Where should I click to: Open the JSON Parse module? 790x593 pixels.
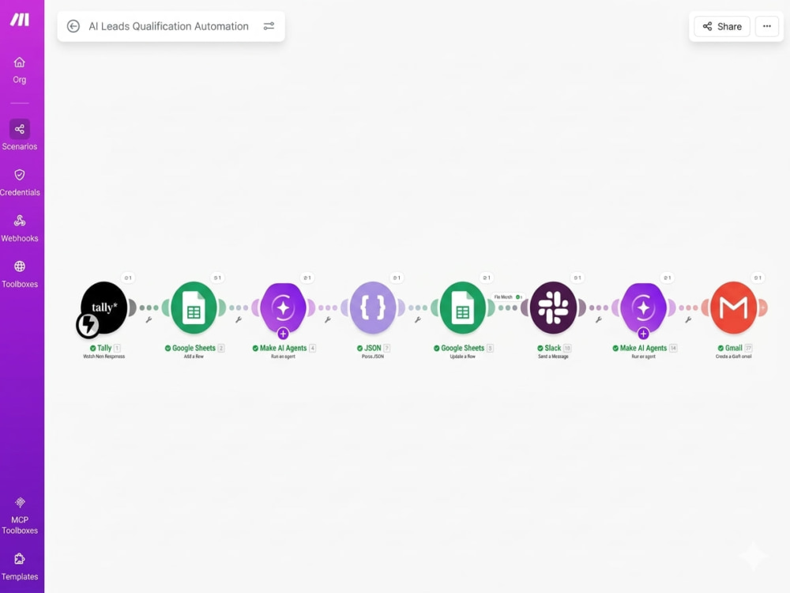[373, 307]
